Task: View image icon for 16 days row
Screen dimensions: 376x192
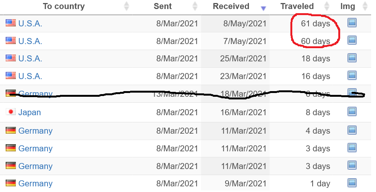Action: pos(352,76)
